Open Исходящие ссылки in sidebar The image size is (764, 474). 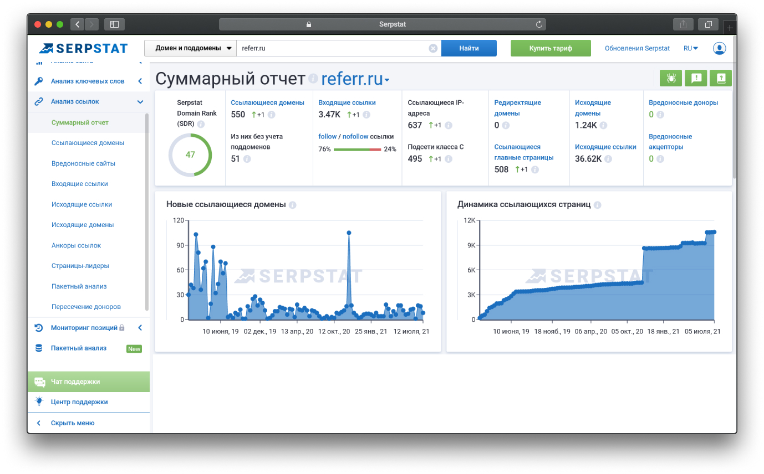click(82, 204)
